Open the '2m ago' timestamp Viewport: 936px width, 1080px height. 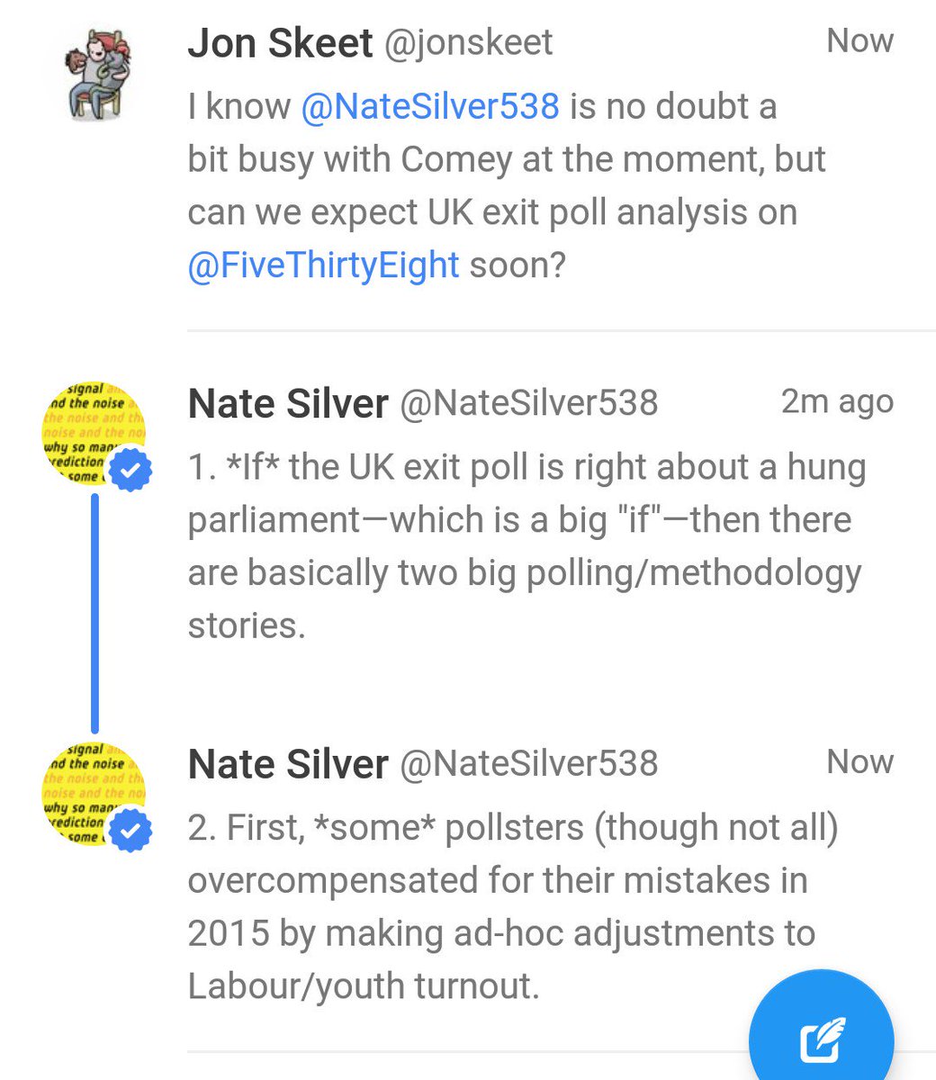[x=837, y=401]
